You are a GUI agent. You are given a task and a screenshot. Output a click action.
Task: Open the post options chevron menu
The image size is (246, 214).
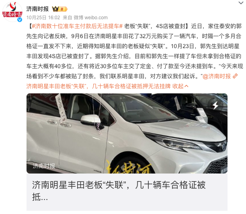tap(241, 3)
